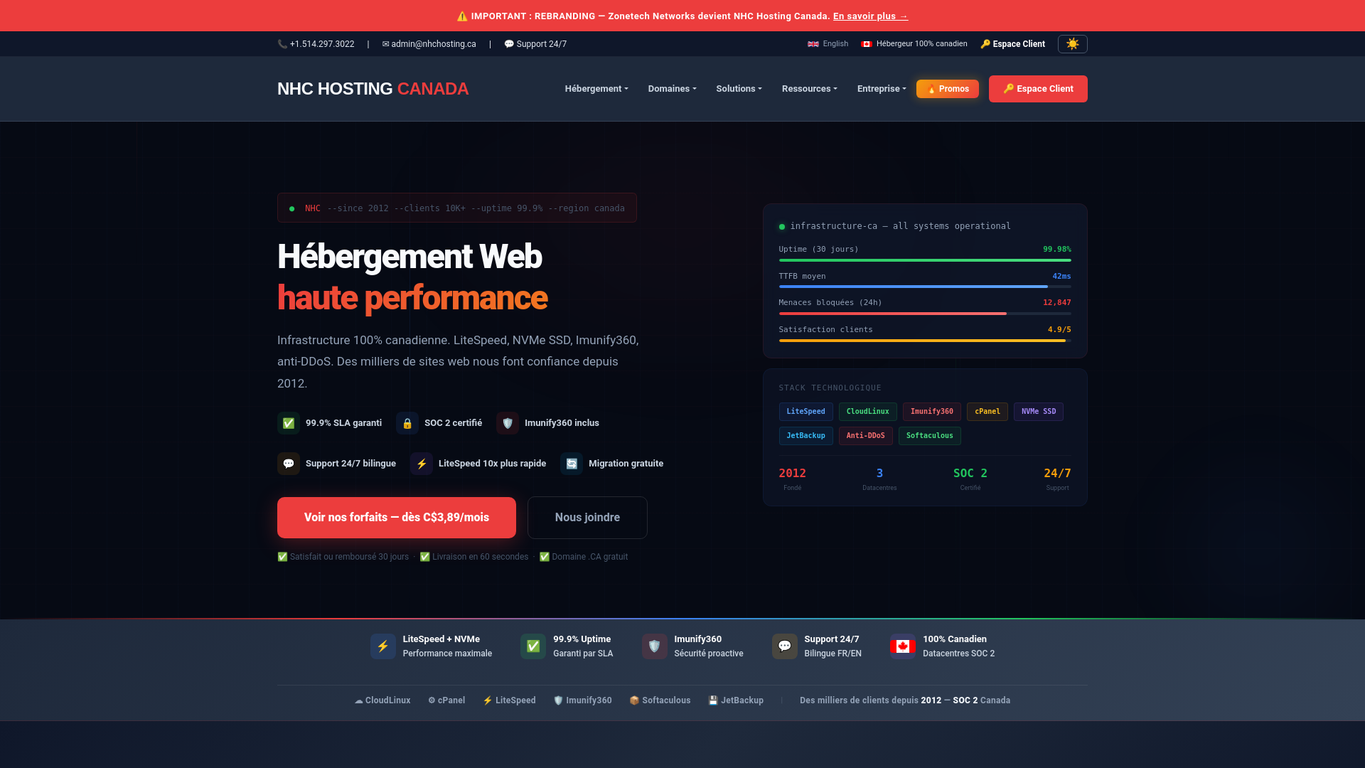Viewport: 1365px width, 768px height.
Task: Click the shield icon beside Imunify360 in footer strip
Action: pos(558,700)
